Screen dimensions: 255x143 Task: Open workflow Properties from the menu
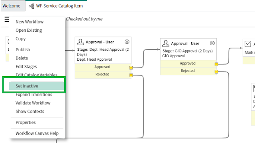point(25,122)
